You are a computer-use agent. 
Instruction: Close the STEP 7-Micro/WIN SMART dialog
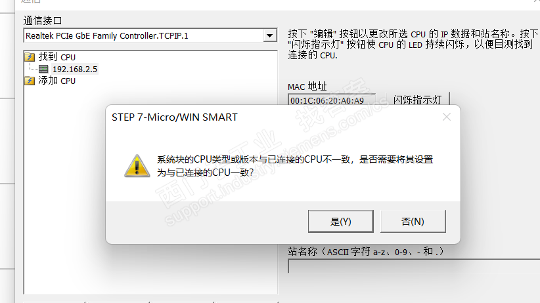tap(447, 117)
